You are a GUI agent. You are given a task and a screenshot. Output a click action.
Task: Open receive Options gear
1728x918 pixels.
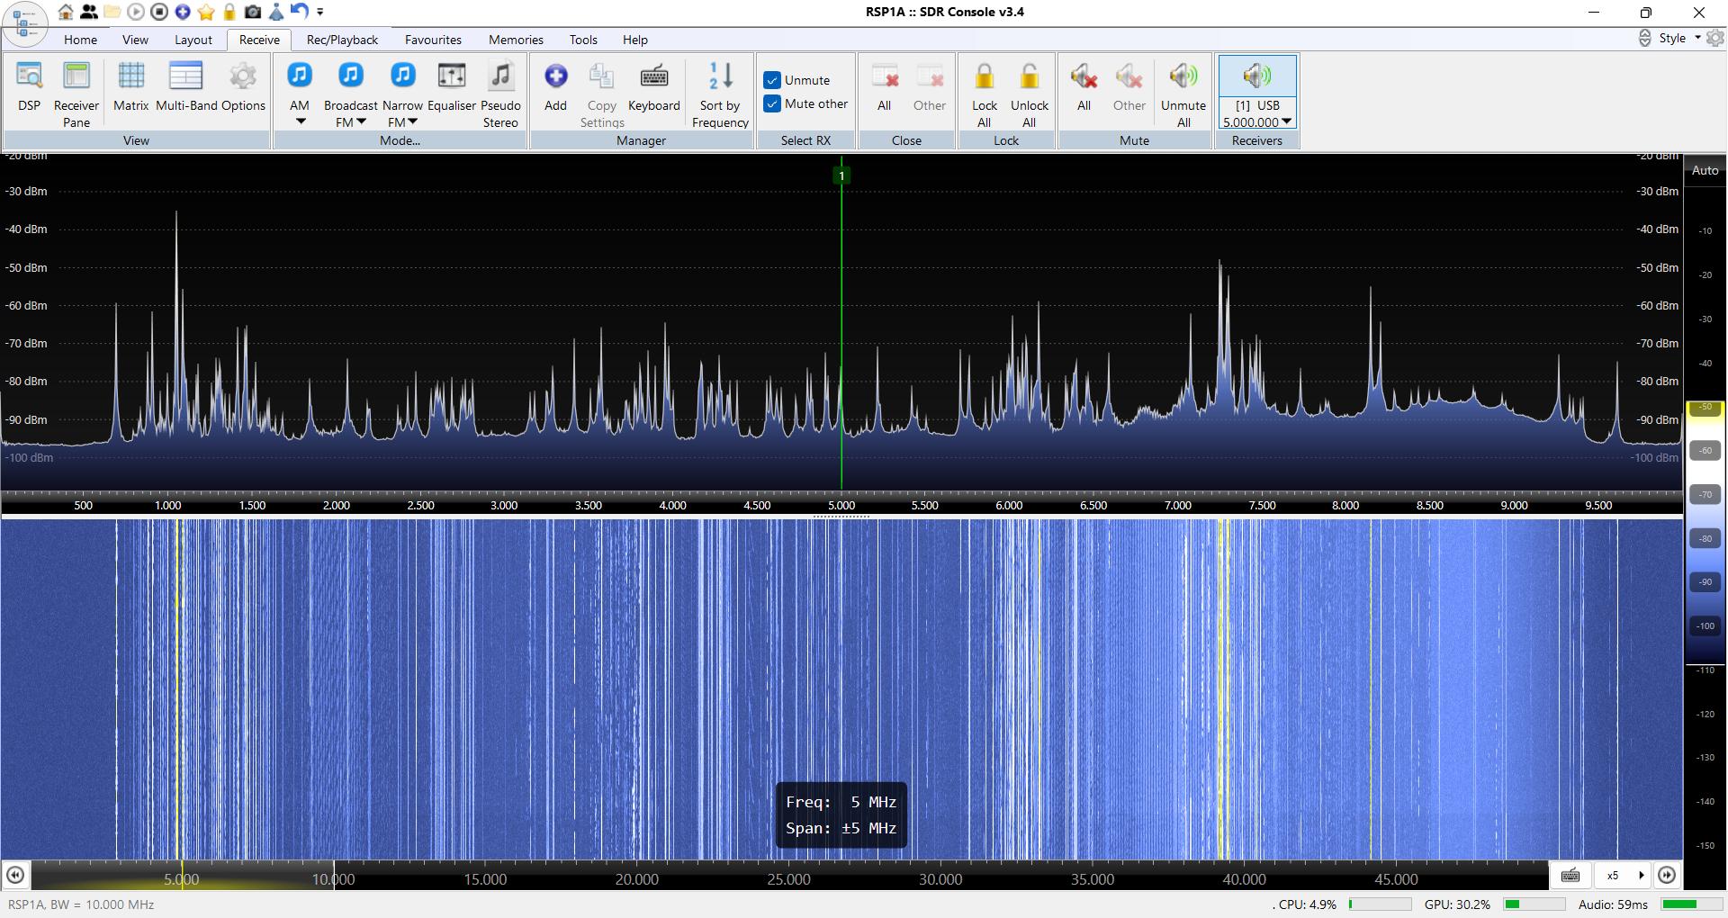click(x=243, y=87)
